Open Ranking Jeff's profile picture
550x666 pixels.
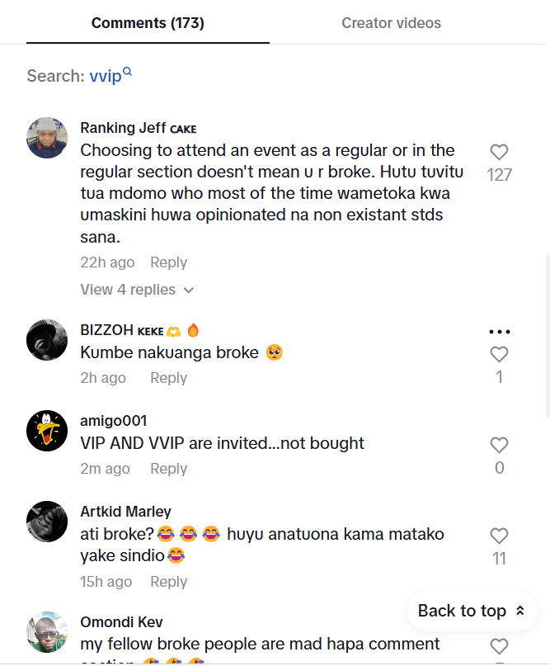point(47,138)
